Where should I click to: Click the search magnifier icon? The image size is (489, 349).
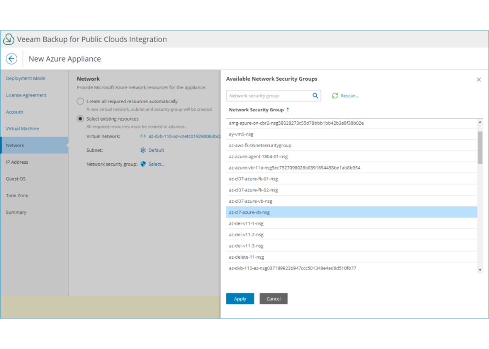(315, 96)
